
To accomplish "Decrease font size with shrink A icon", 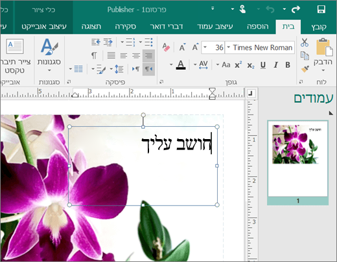I will click(182, 47).
